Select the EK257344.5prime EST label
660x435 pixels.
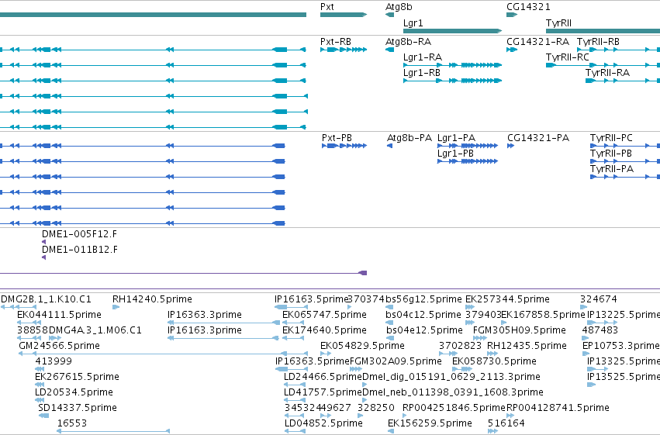pyautogui.click(x=507, y=299)
